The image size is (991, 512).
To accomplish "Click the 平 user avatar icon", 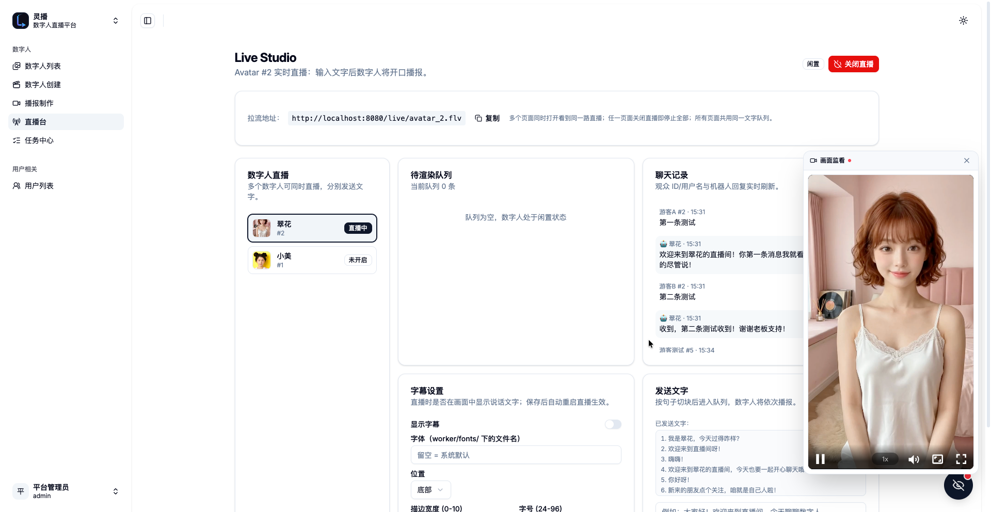I will coord(21,491).
